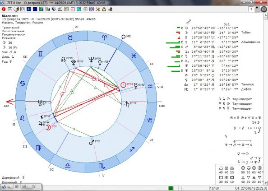Image resolution: width=268 pixels, height=191 pixels.
Task: Open the table icon next to red exclamation
Action: pos(10,9)
